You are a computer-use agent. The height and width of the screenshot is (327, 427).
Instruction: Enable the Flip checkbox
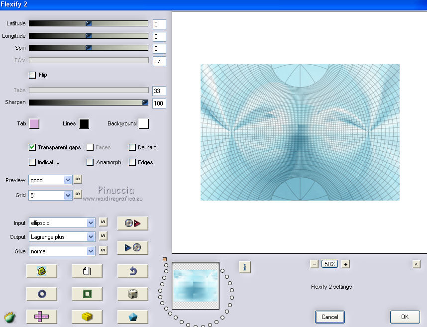tap(32, 75)
